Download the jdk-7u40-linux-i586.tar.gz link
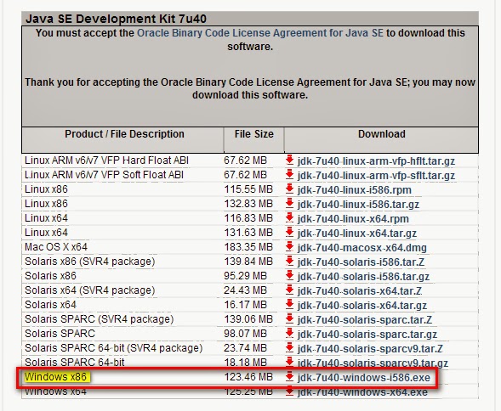This screenshot has height=411, width=501. point(358,204)
